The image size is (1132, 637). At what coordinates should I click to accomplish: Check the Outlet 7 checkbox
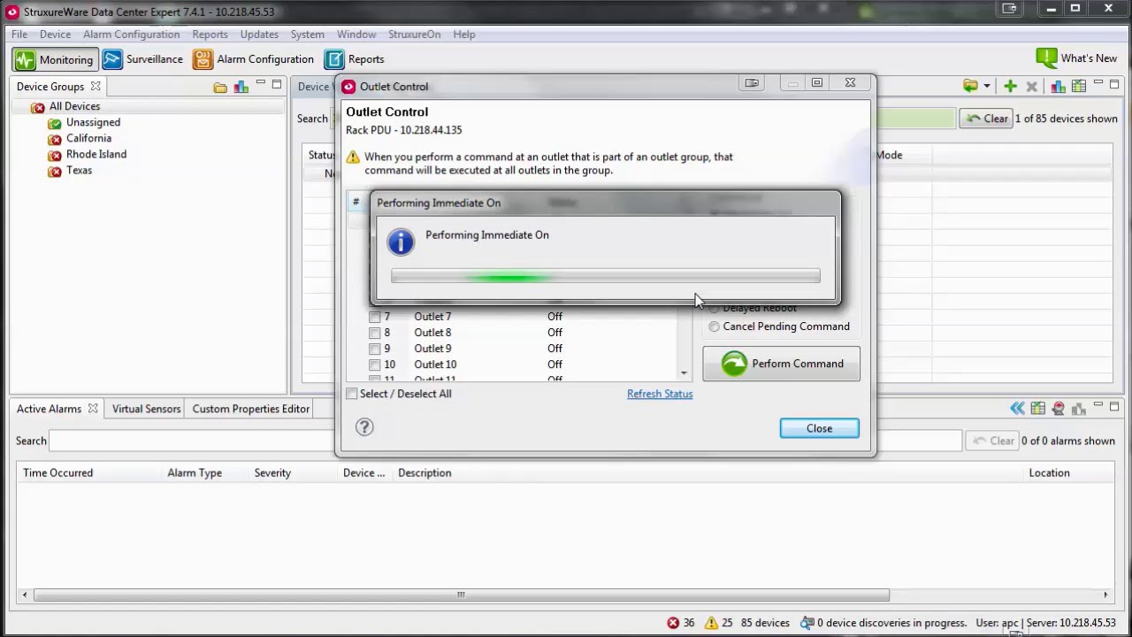coord(375,317)
